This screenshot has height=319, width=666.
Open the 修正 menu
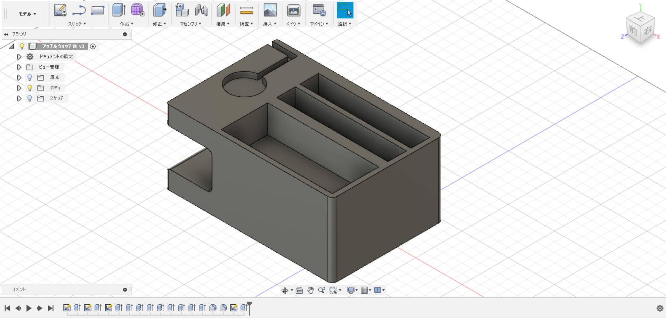click(159, 24)
